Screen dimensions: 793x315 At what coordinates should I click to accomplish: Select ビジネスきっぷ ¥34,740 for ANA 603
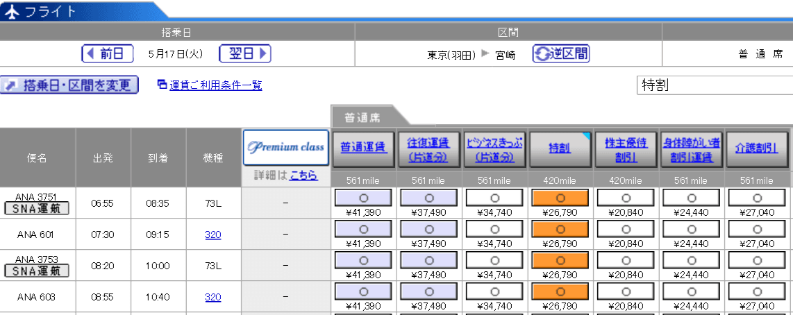tap(494, 292)
